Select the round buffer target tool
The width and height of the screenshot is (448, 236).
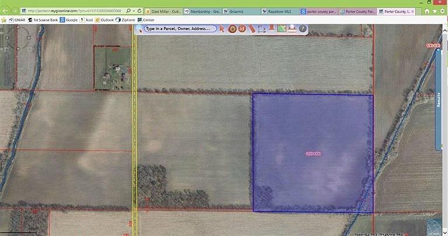(232, 29)
